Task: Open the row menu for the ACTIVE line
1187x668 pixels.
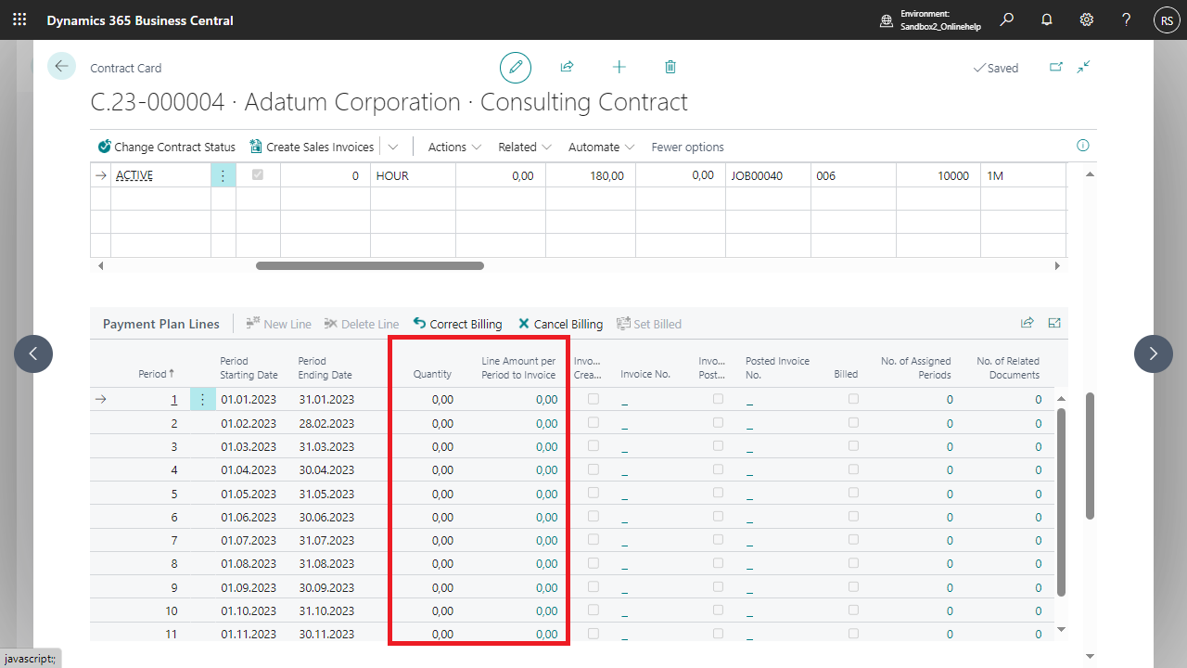Action: (x=223, y=175)
